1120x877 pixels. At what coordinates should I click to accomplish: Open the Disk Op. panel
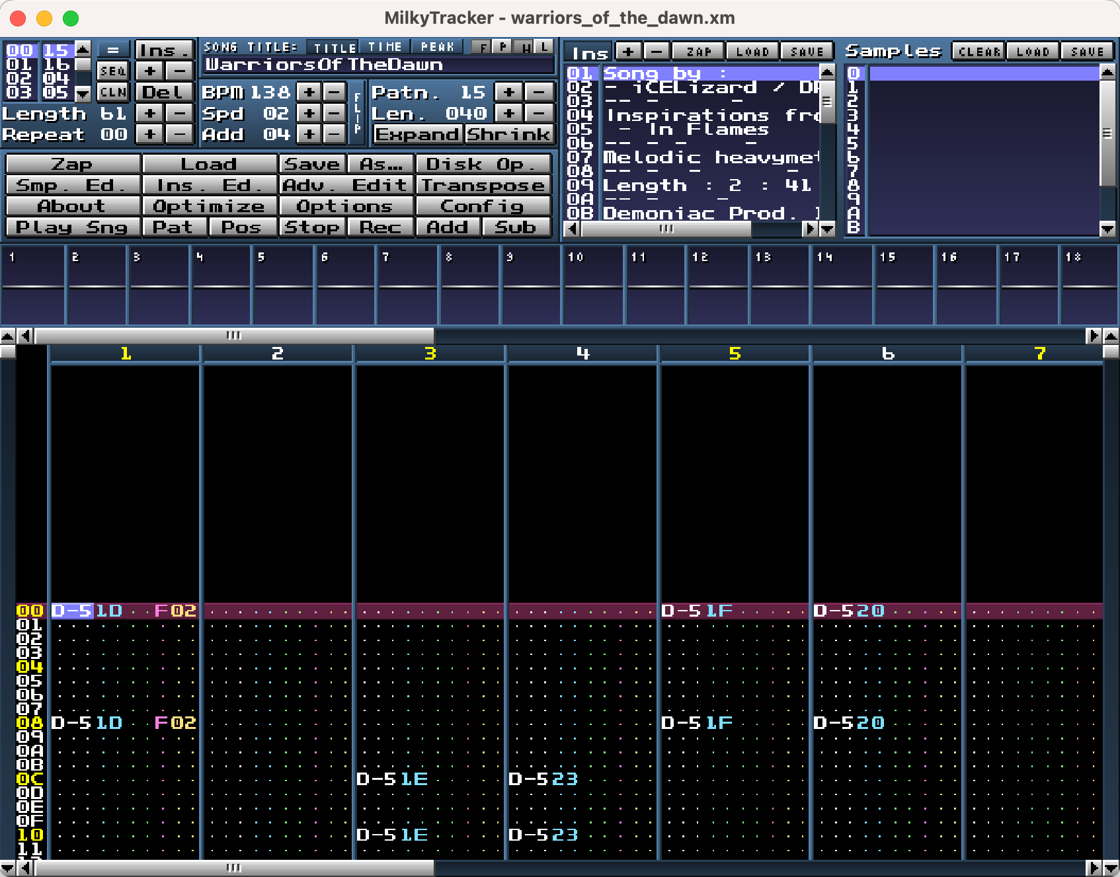pos(483,165)
